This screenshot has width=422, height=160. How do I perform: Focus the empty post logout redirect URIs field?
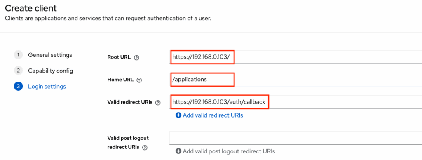[295, 138]
